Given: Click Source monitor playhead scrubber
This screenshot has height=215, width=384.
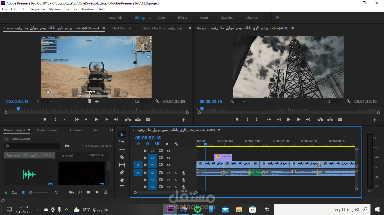Looking at the screenshot, I should tap(18, 109).
